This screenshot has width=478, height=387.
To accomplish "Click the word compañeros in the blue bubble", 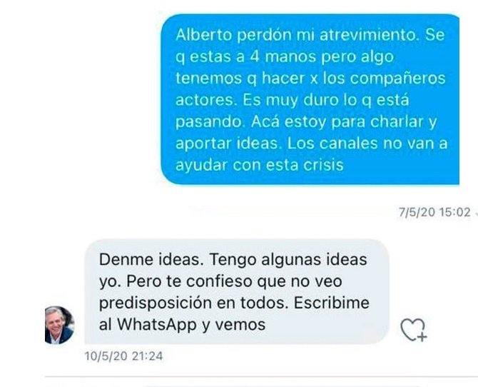I will [398, 78].
